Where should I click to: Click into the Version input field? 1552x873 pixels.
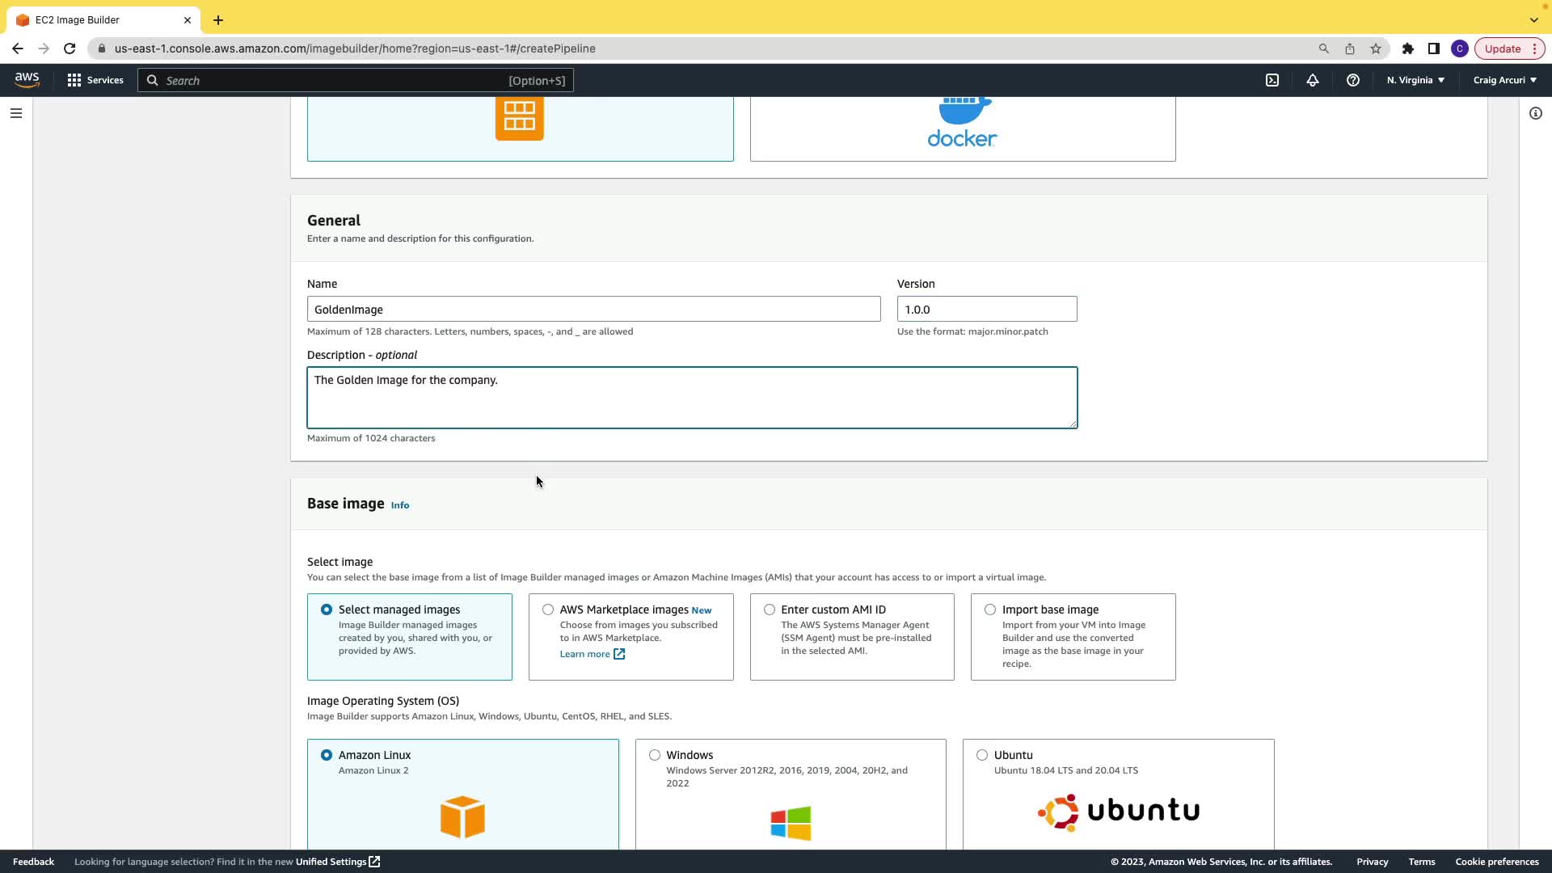tap(986, 309)
